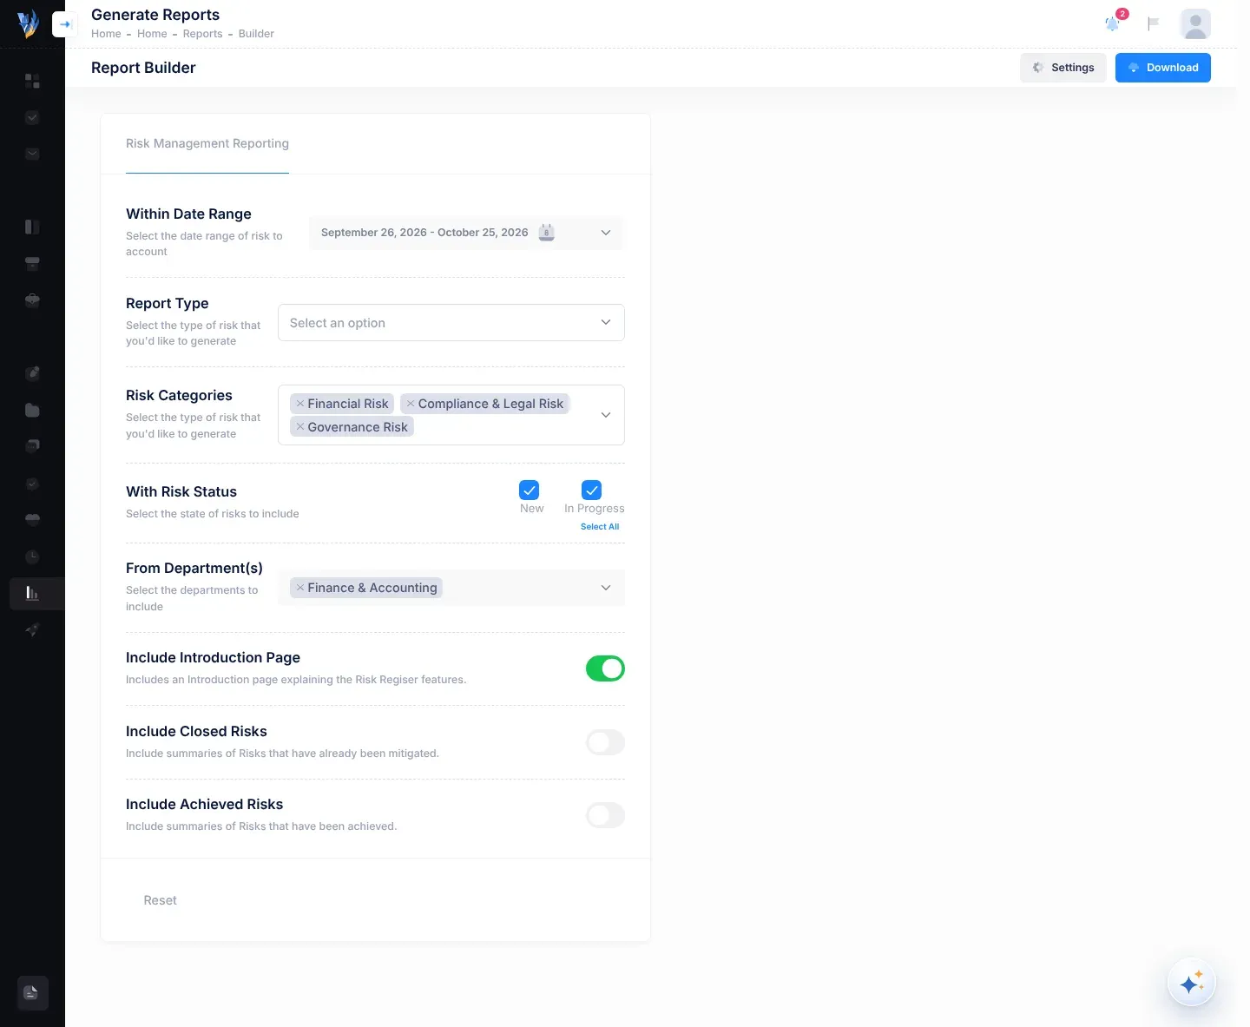Viewport: 1250px width, 1027px height.
Task: Enable the Include Achieved Risks toggle
Action: pos(605,815)
